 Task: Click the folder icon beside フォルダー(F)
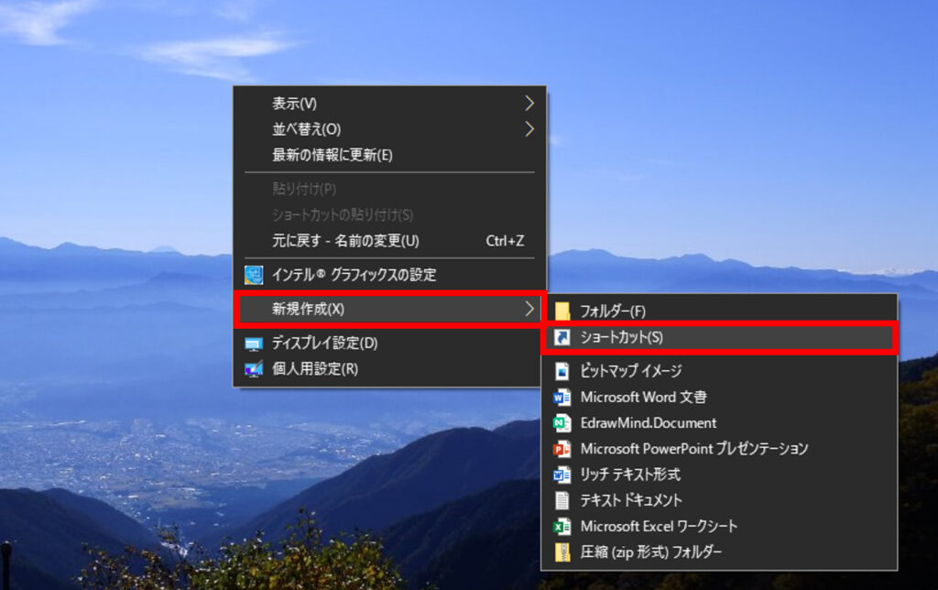[x=562, y=311]
